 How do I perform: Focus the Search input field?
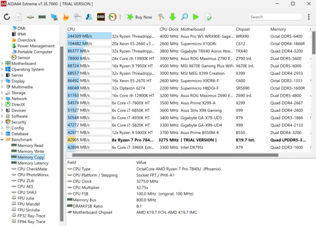tap(276, 17)
